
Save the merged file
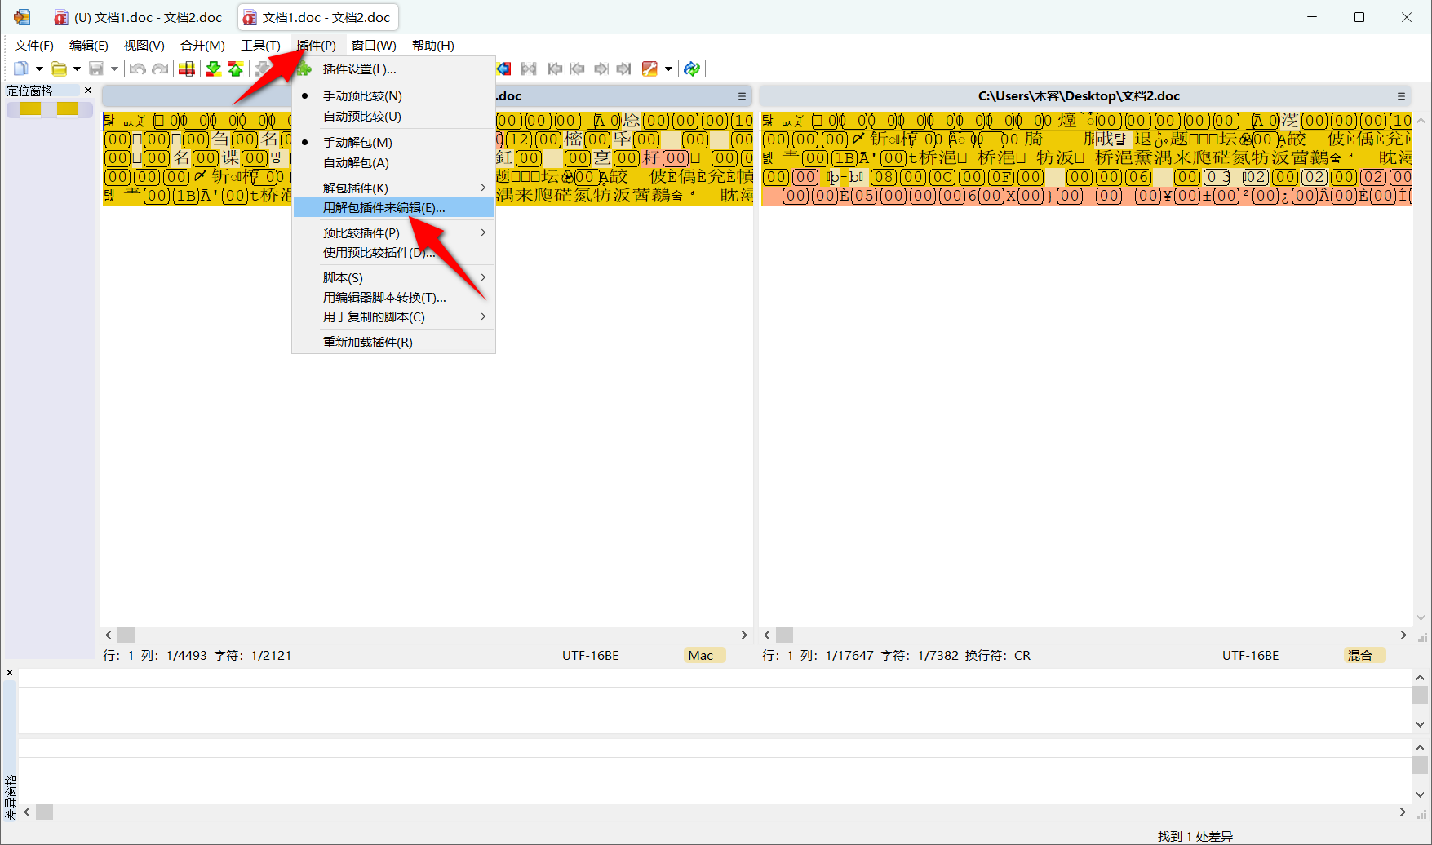(x=95, y=69)
